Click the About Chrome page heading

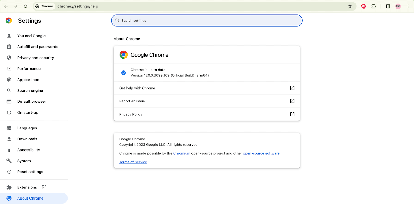click(x=127, y=39)
